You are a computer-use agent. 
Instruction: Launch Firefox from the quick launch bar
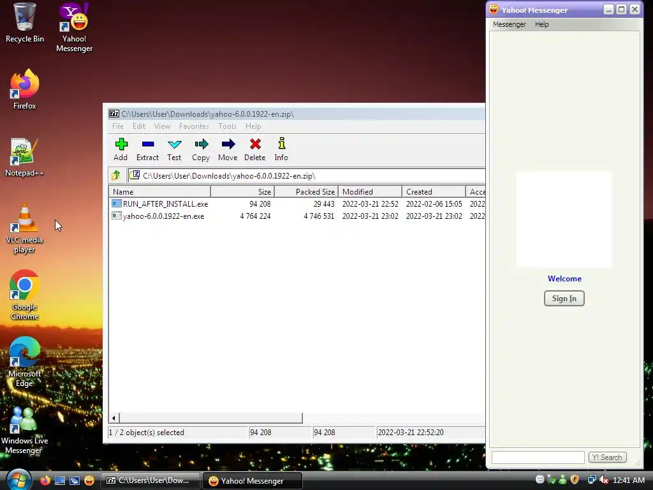pos(45,480)
